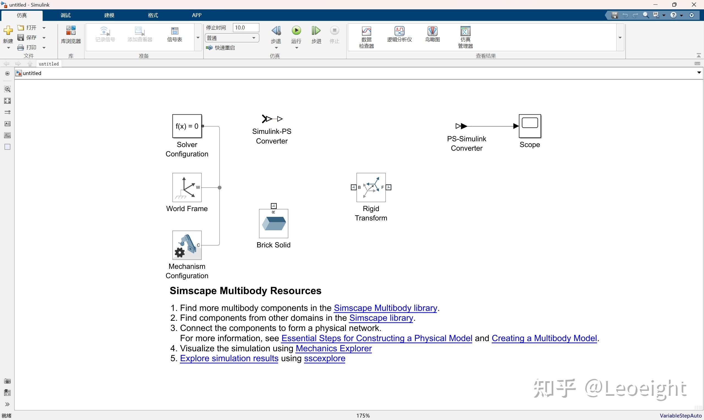Switch to the Format tab
This screenshot has width=704, height=420.
153,15
